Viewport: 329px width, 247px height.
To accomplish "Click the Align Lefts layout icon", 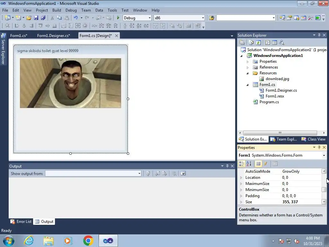I will pyautogui.click(x=17, y=26).
